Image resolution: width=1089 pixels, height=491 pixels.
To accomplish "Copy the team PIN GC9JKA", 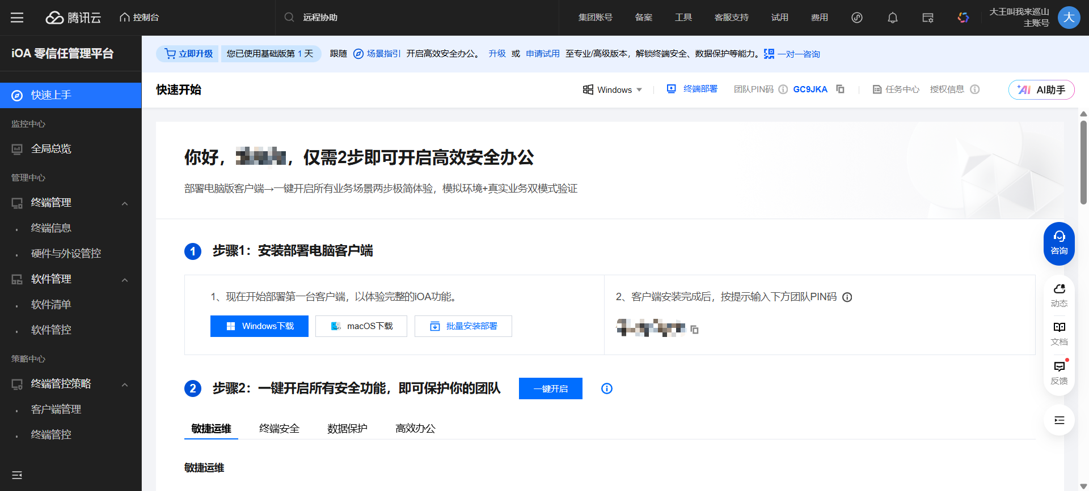I will pyautogui.click(x=841, y=89).
